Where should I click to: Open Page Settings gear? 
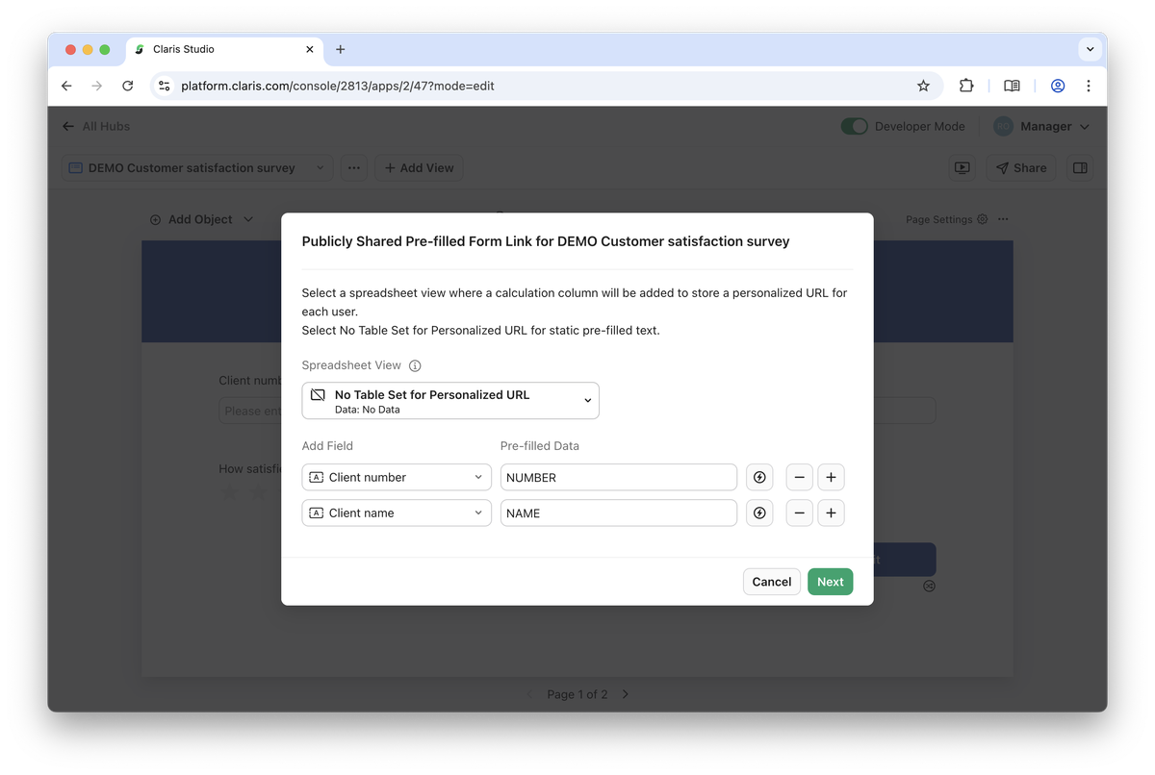(982, 219)
